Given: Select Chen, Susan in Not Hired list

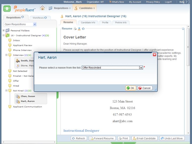Looking at the screenshot, I should (x=28, y=96).
